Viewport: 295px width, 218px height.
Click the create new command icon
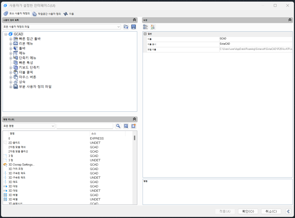point(133,126)
